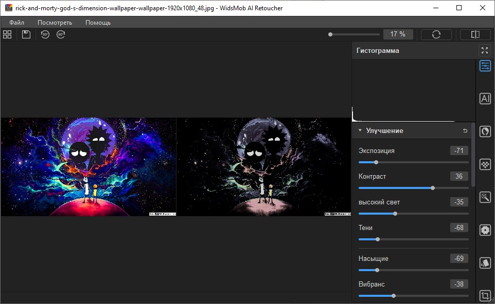
Task: Edit the Экспозиция value field -71
Action: (x=459, y=150)
